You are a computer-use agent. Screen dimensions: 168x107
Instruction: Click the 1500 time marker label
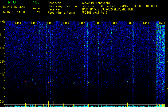tap(162, 23)
